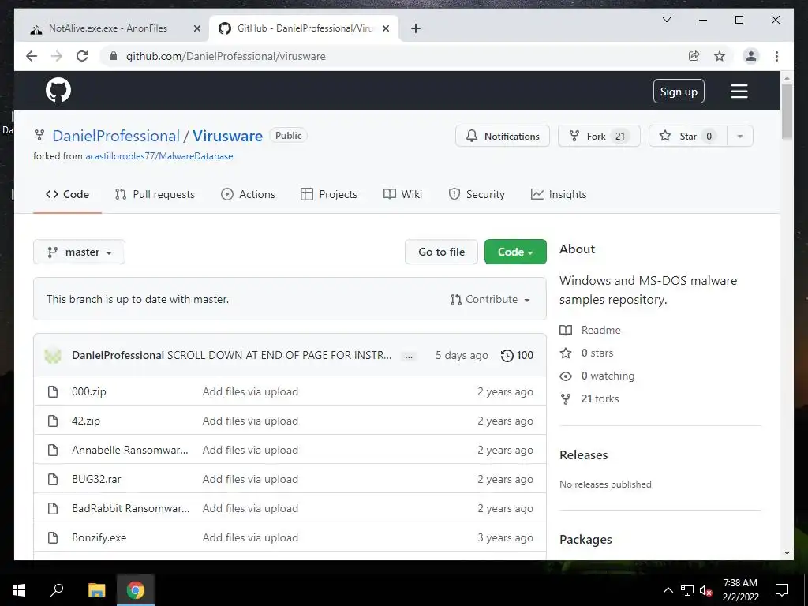Open DanielProfessional owner link
Viewport: 808px width, 606px height.
tap(116, 136)
